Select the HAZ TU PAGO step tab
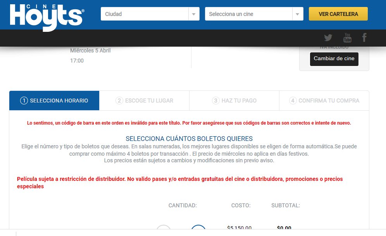 pyautogui.click(x=234, y=101)
